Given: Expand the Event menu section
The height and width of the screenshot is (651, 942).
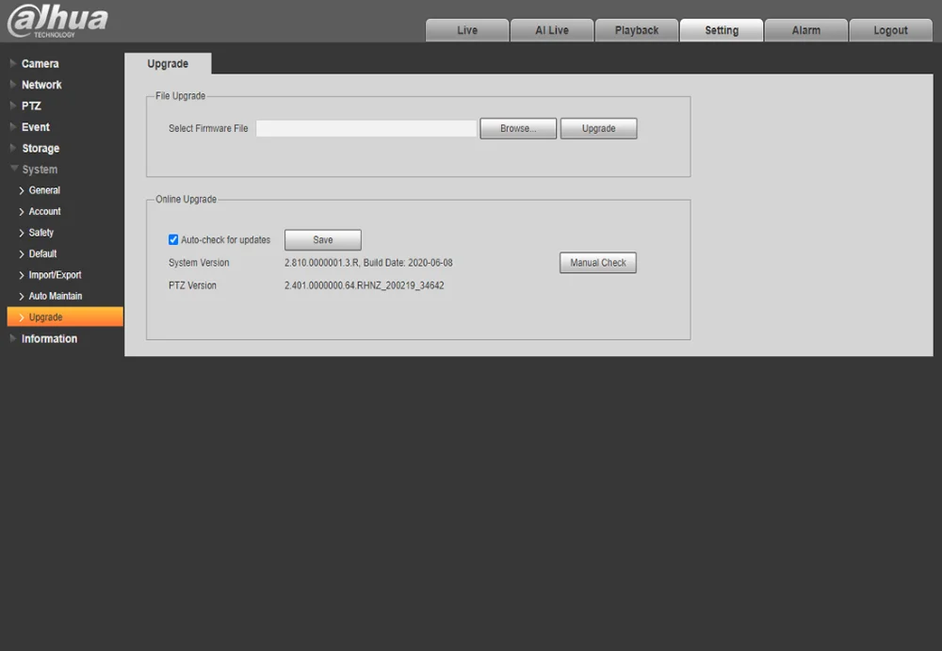Looking at the screenshot, I should tap(36, 127).
